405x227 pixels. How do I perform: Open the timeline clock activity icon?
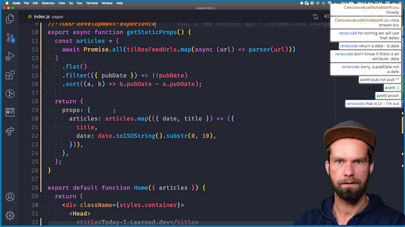pos(10,94)
